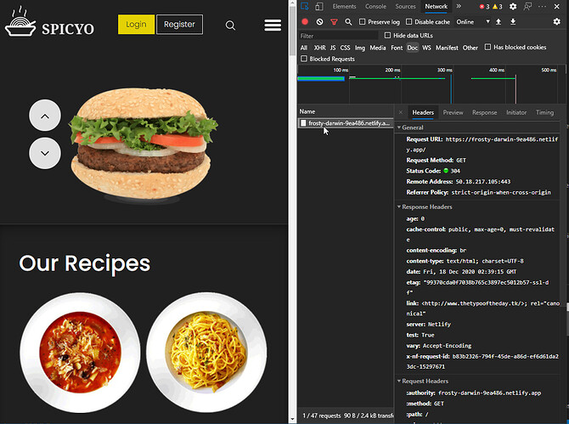Click the soup recipe plate image
This screenshot has width=569, height=424.
coord(80,353)
